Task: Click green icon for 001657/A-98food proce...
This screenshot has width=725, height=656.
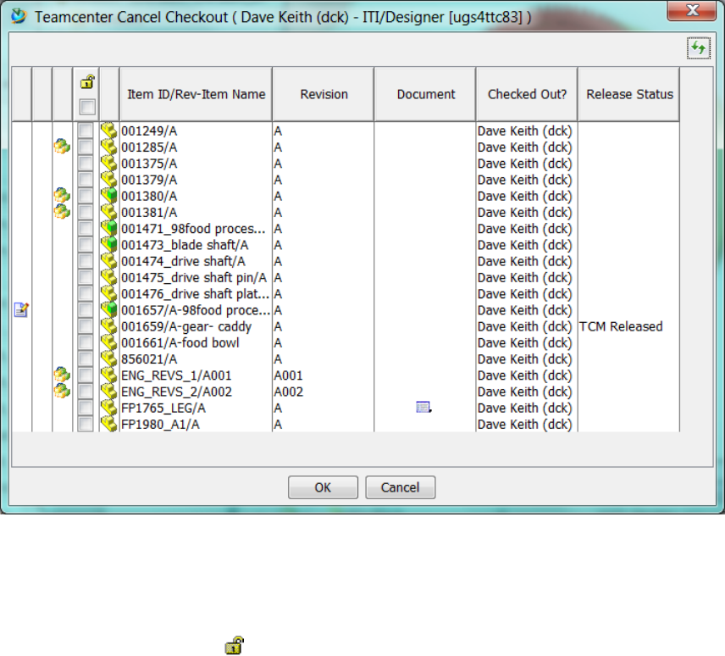Action: coord(108,310)
